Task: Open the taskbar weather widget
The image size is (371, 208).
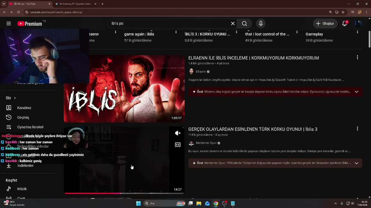Action: tap(14, 203)
